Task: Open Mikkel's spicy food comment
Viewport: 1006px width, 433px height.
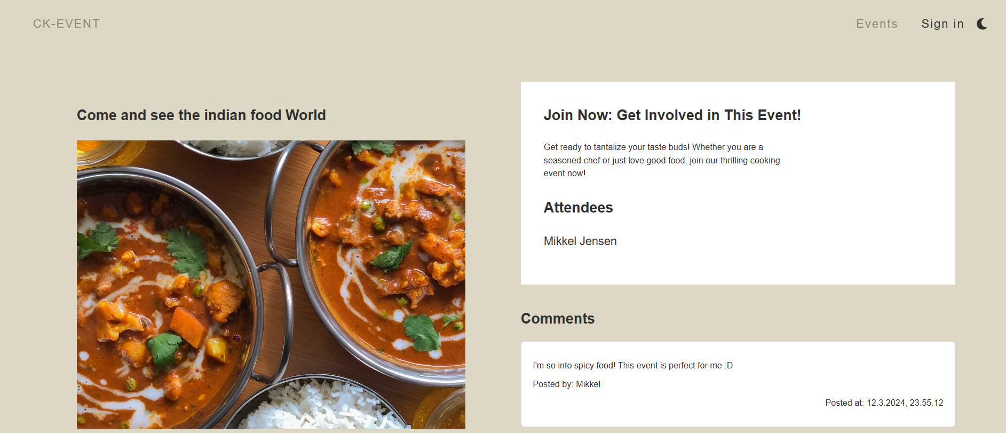Action: click(x=632, y=365)
